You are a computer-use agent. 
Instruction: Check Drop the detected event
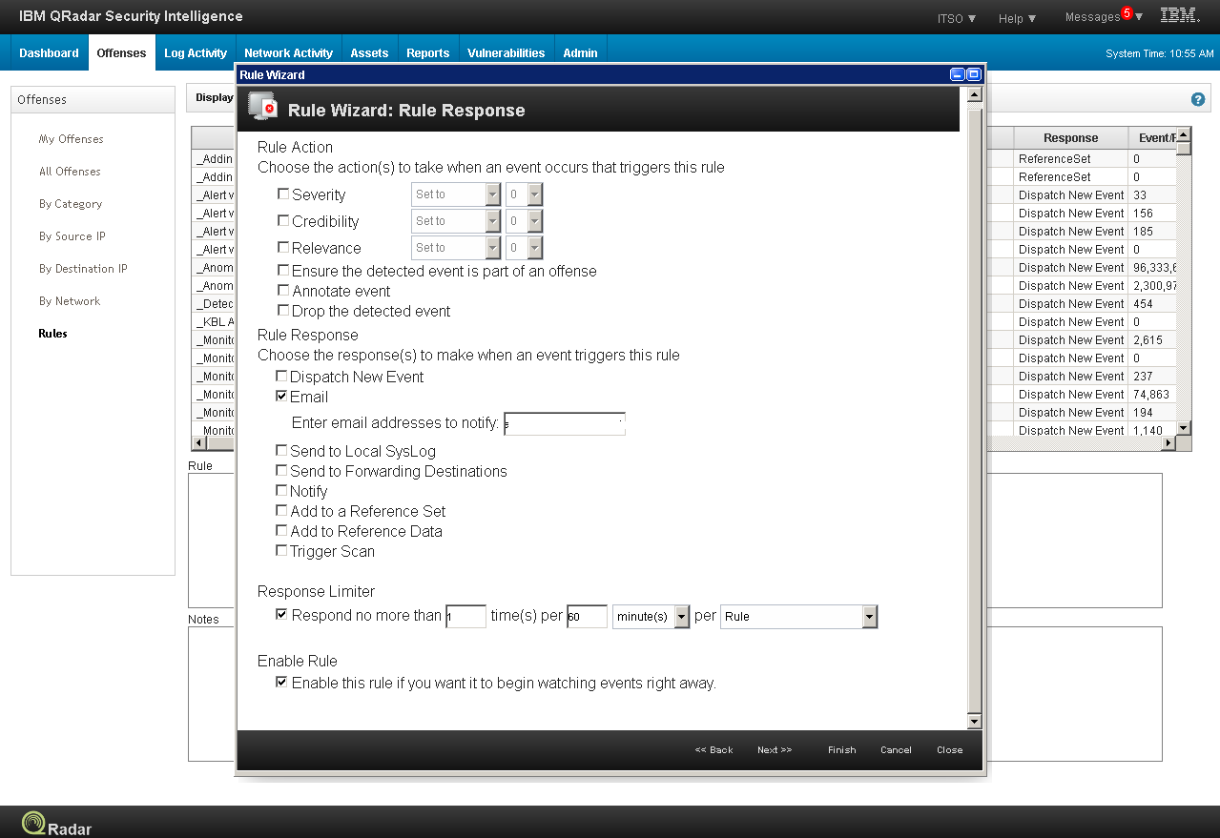[283, 311]
